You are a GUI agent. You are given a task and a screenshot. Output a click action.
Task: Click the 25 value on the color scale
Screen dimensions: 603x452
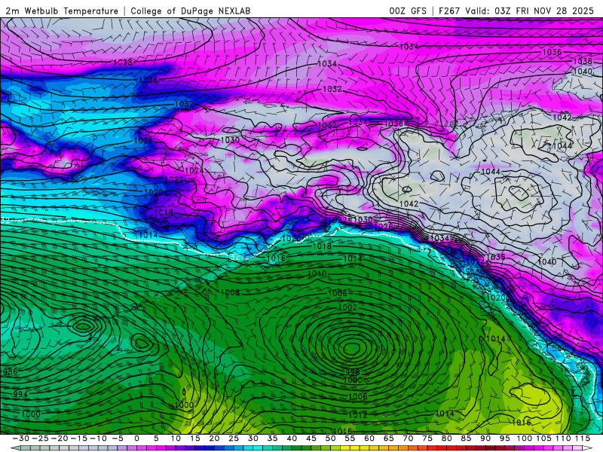pyautogui.click(x=234, y=438)
